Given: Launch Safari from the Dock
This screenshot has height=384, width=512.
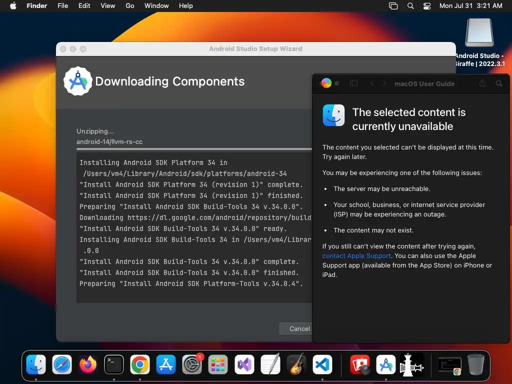Looking at the screenshot, I should point(61,364).
